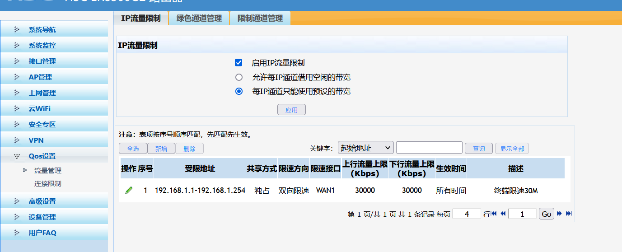Screen dimensions: 622x252
Task: Select the 每IP通道只能使用预设的带宽 radio option
Action: pos(239,91)
